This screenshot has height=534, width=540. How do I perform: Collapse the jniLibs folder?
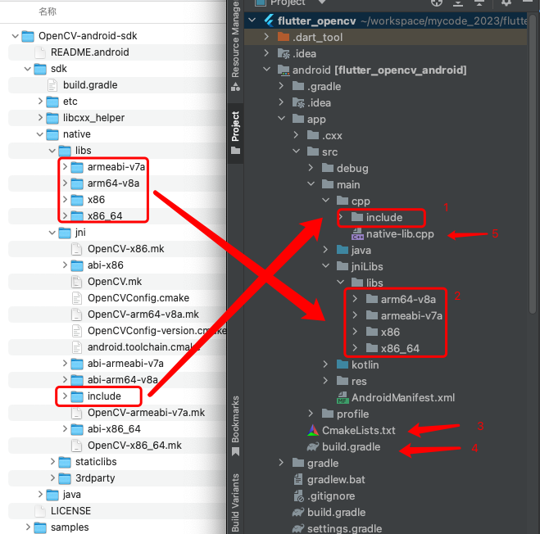click(x=326, y=265)
